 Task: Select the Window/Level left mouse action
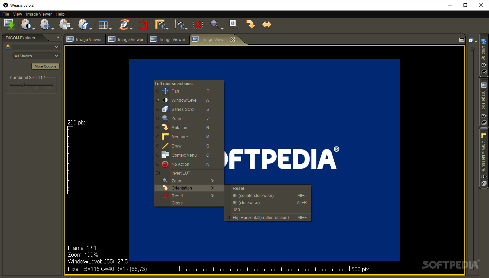click(189, 100)
